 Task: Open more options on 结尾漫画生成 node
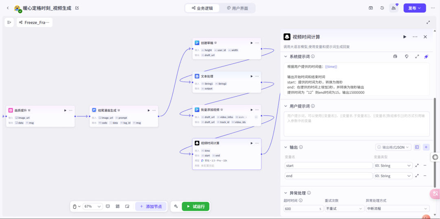[x=154, y=111]
